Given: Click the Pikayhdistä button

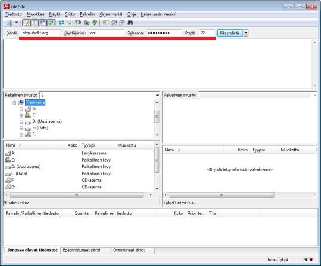Looking at the screenshot, I should pos(229,33).
